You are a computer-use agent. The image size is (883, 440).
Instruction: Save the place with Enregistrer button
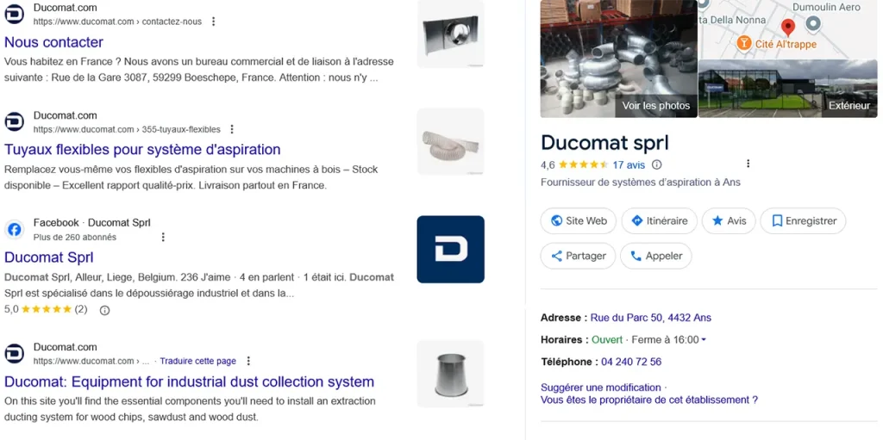click(x=803, y=221)
